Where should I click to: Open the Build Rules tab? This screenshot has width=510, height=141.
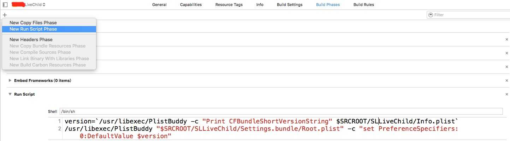363,5
